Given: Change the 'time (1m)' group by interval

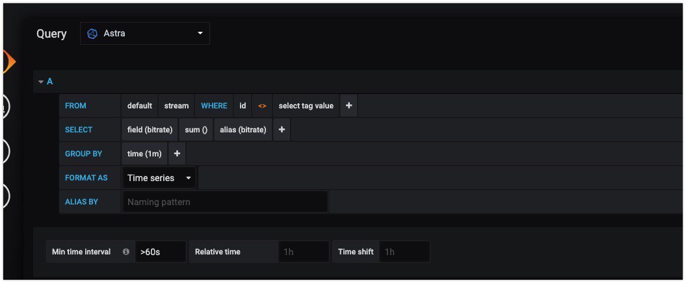Looking at the screenshot, I should tap(144, 154).
